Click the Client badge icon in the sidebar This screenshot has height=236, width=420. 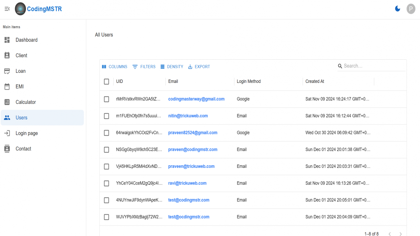pos(7,55)
